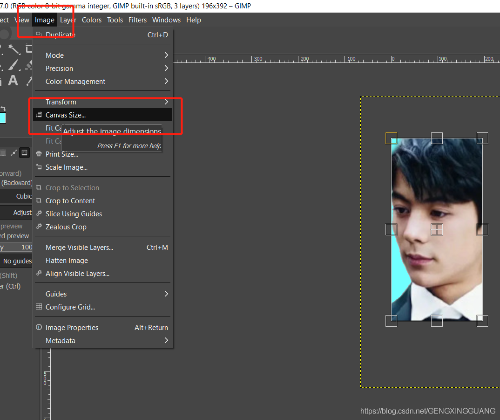Open the No guides dropdown
Screen dimensions: 500x420
[x=16, y=261]
